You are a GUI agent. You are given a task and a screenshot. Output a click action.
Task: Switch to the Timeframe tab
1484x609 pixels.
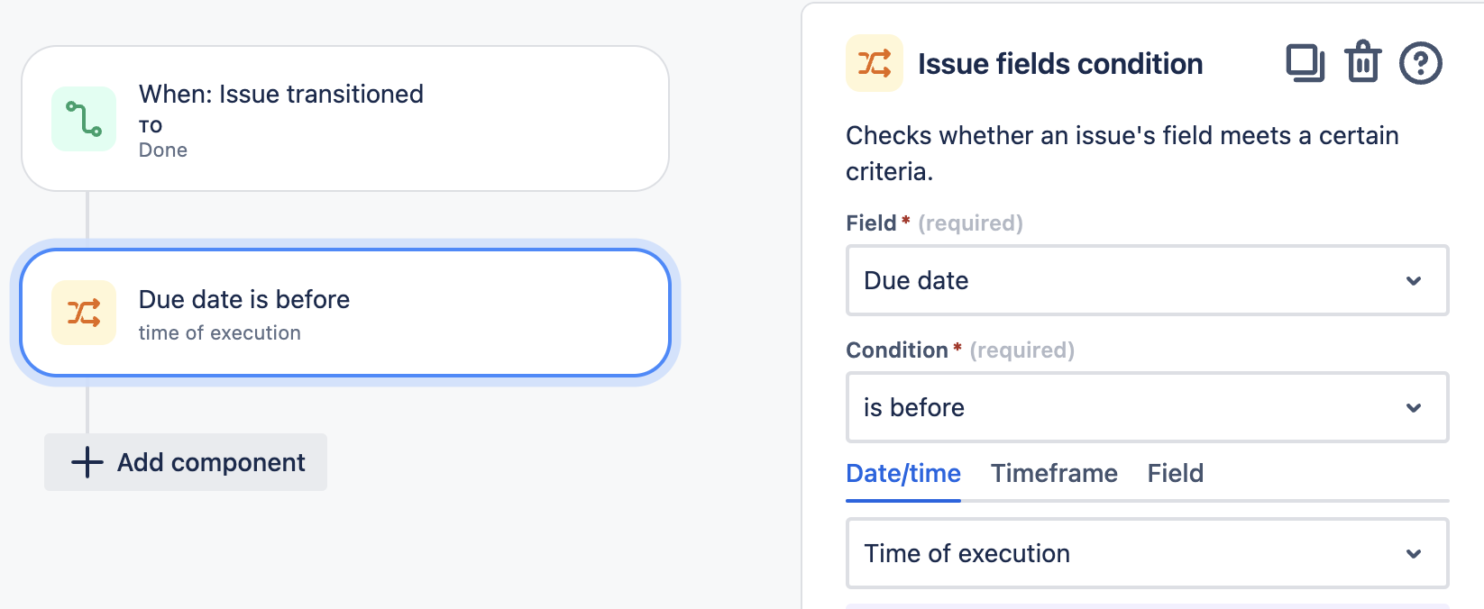coord(1054,474)
